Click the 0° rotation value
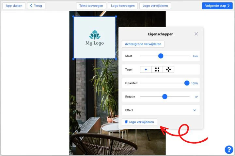This screenshot has height=156, width=235. (196, 97)
